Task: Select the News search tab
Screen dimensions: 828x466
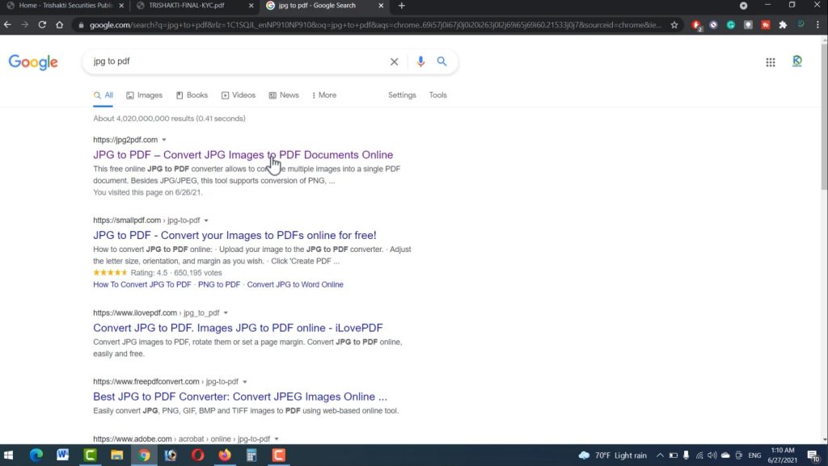Action: click(x=284, y=94)
